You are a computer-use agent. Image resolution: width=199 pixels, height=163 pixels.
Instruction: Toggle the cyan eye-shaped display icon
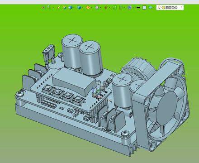click(x=150, y=7)
